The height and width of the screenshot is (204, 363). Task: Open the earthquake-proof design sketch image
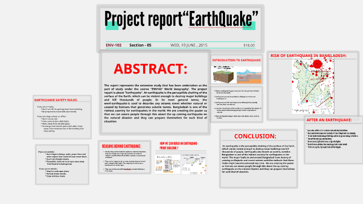194,165
